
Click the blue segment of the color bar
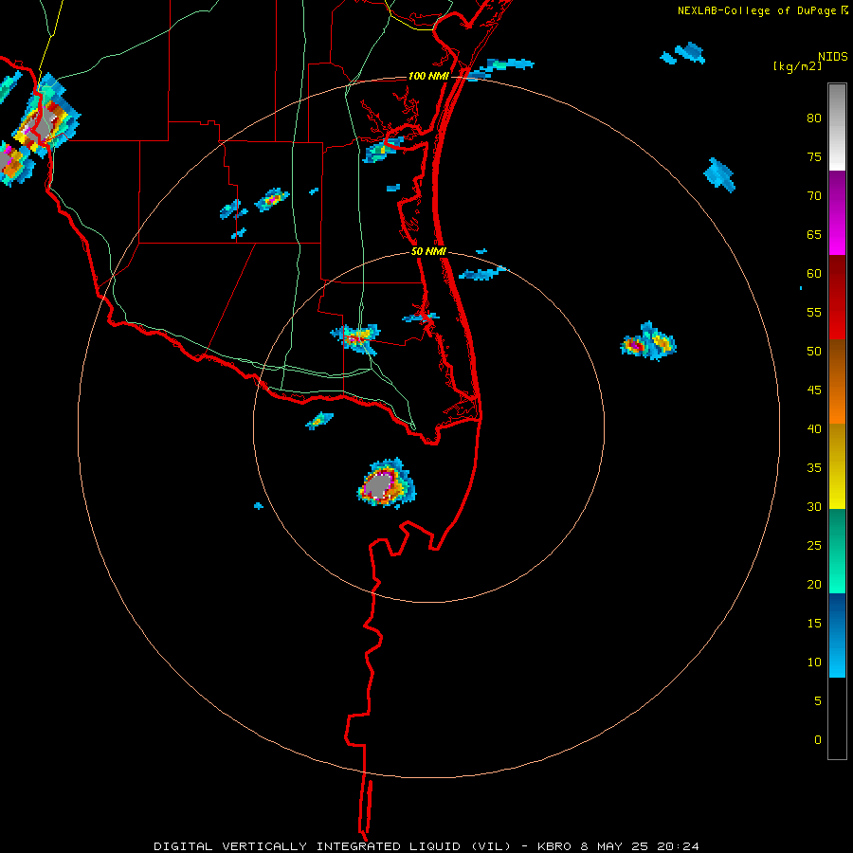(837, 635)
